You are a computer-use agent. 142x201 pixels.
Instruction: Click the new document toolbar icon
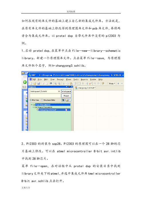pyautogui.click(x=31, y=83)
